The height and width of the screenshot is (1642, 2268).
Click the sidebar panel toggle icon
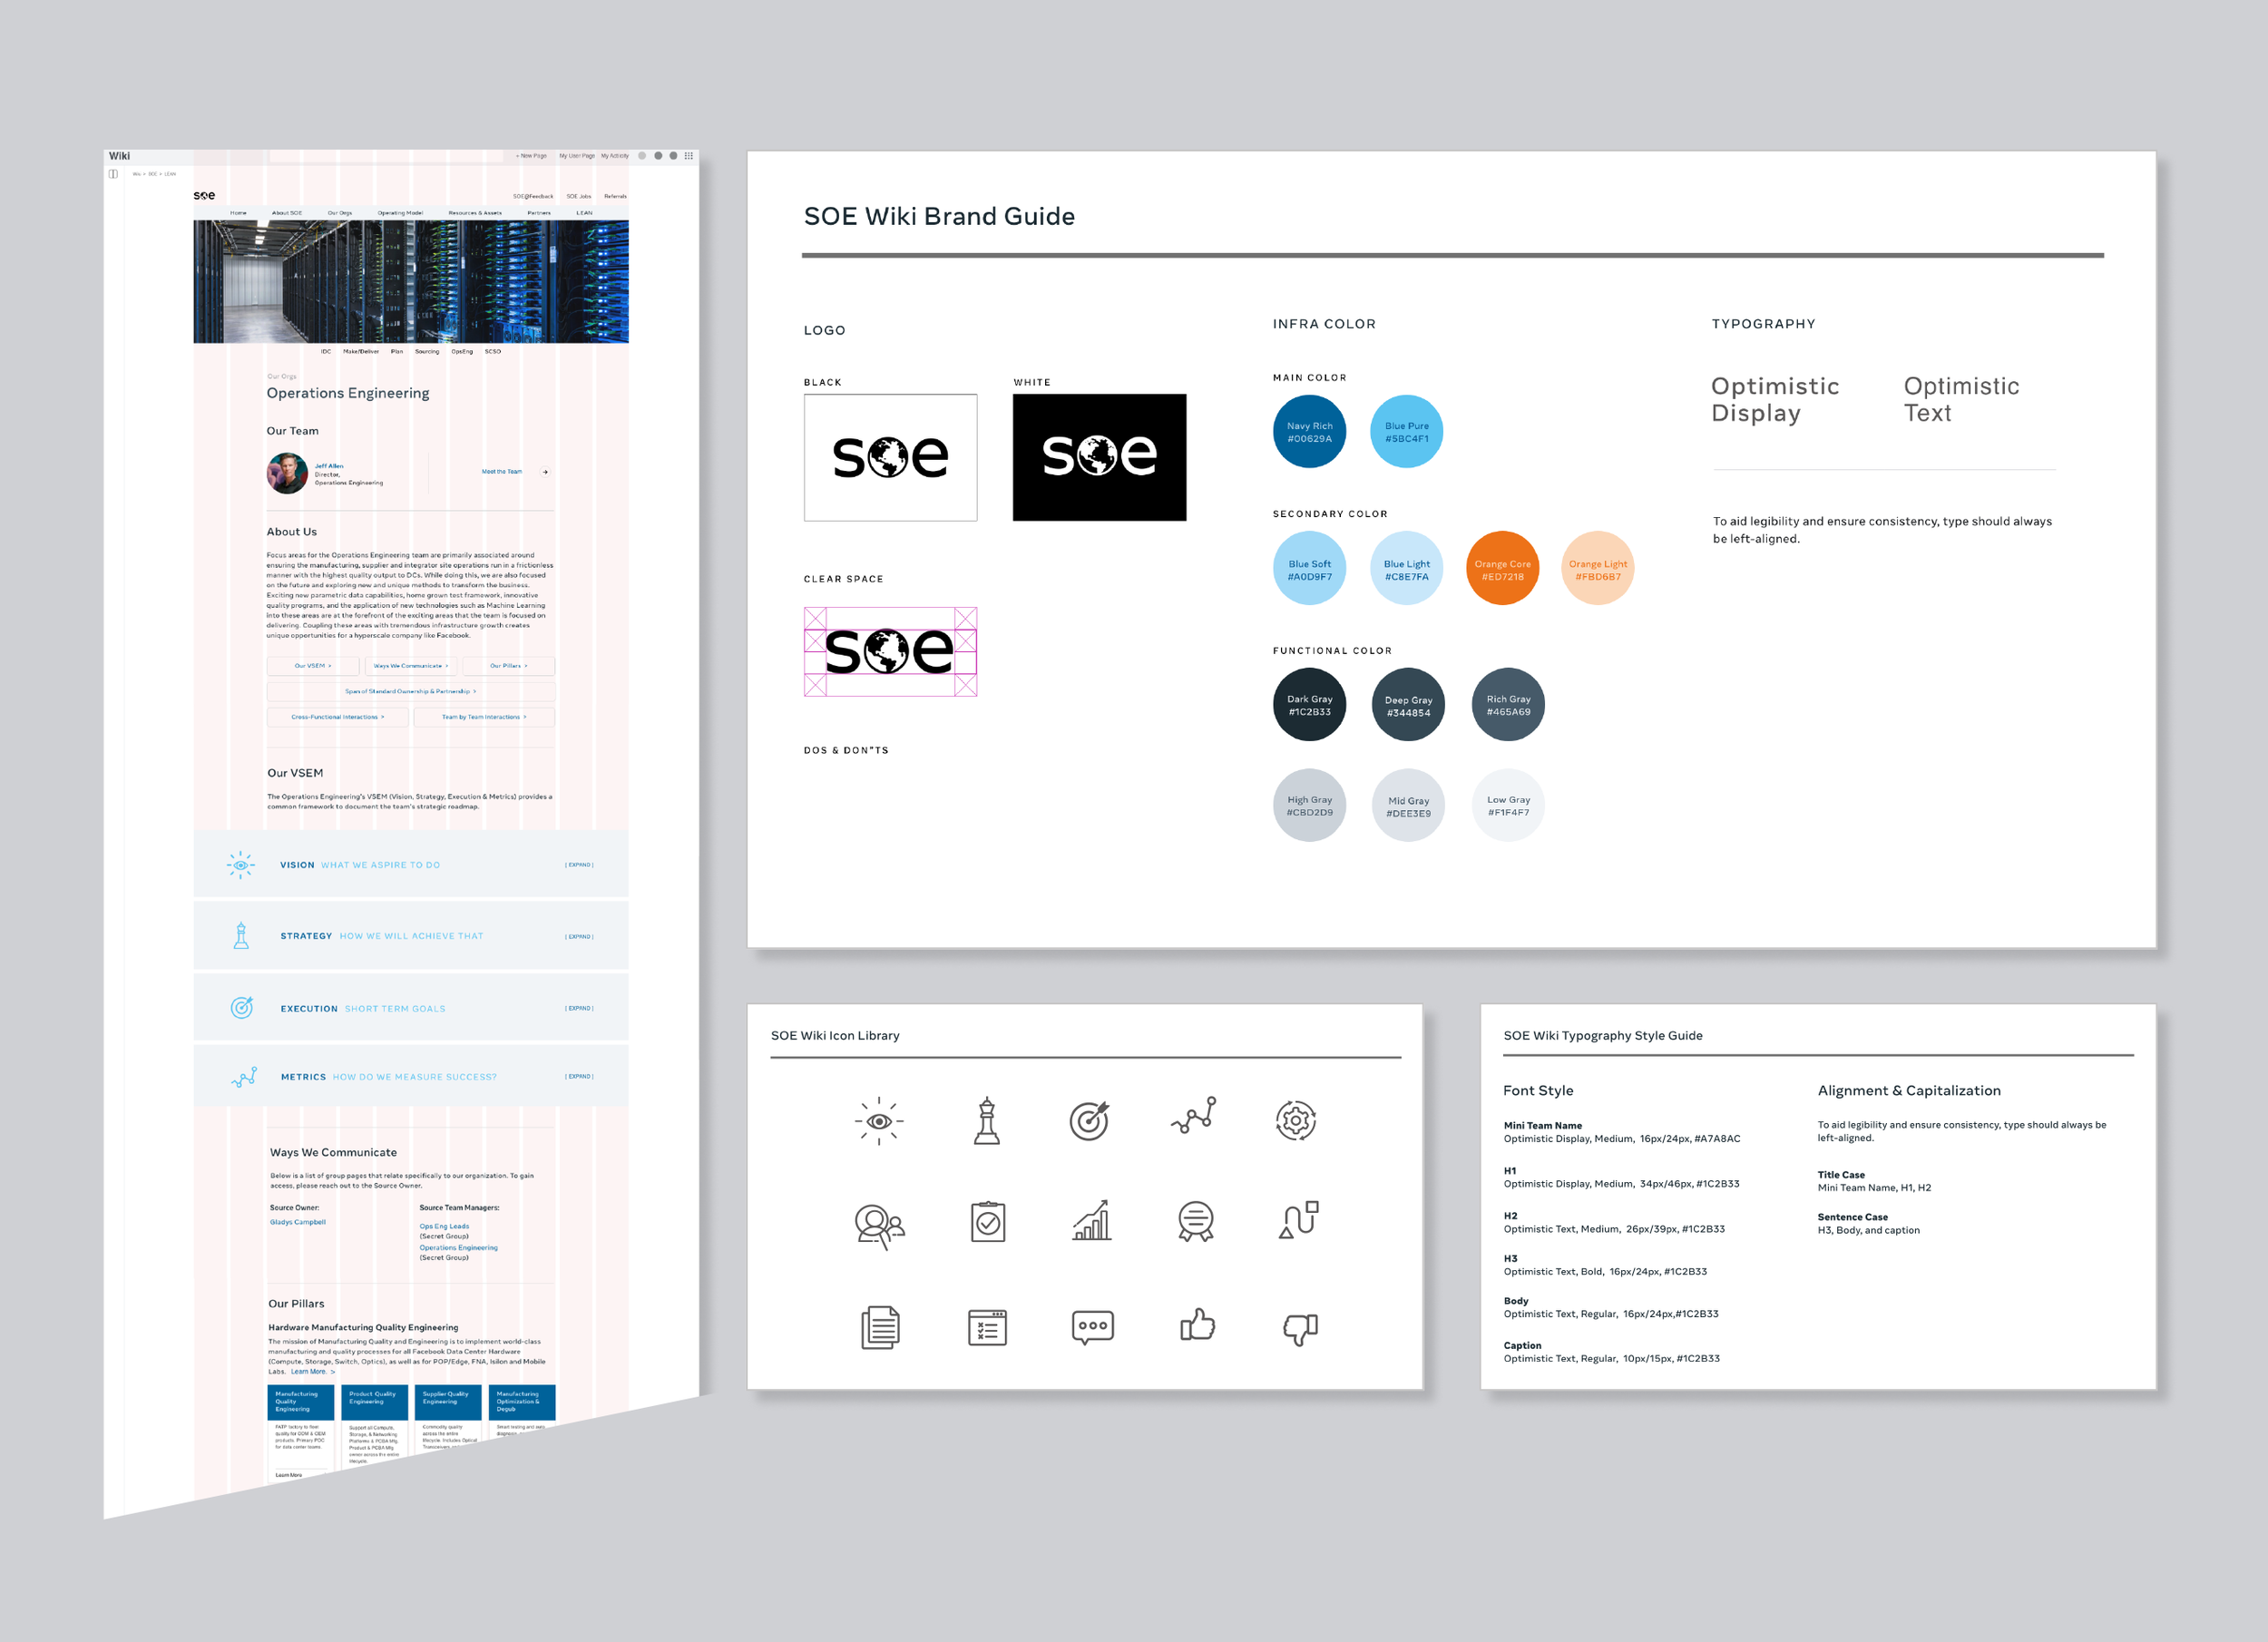click(113, 174)
